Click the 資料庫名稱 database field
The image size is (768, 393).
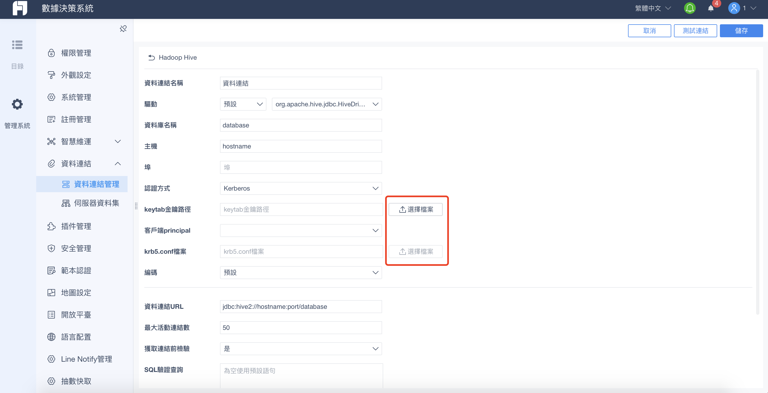(x=301, y=125)
